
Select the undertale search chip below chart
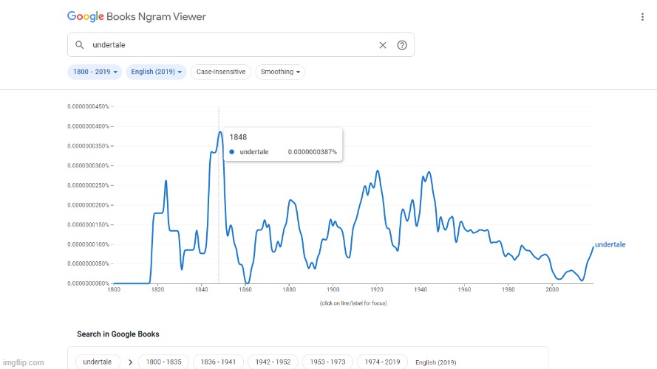[x=98, y=362]
